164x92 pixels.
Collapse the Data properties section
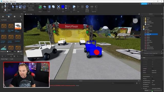click(142, 58)
